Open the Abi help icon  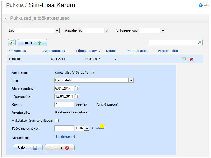[x=201, y=5]
